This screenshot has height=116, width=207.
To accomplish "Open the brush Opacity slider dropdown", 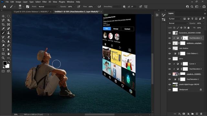I will [x=74, y=6].
